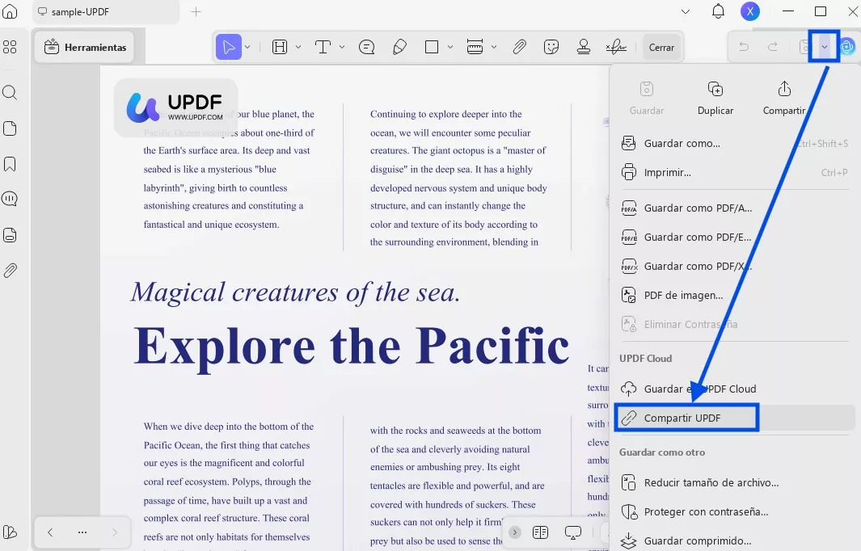Click the Cerrar button
Image resolution: width=861 pixels, height=551 pixels.
point(661,47)
